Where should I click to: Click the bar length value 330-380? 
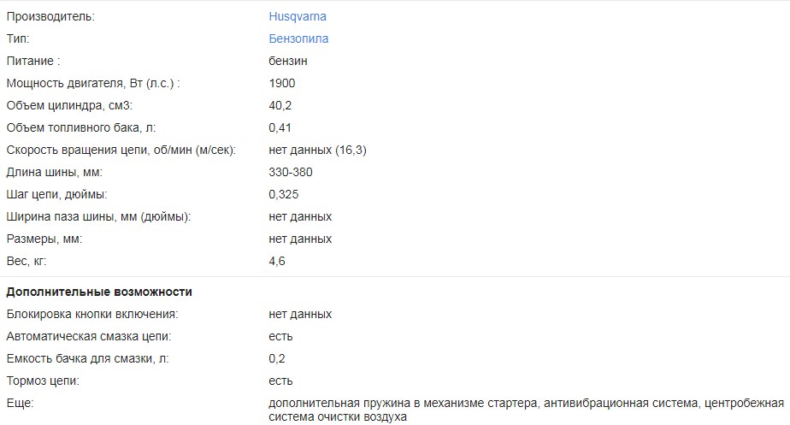tap(291, 172)
